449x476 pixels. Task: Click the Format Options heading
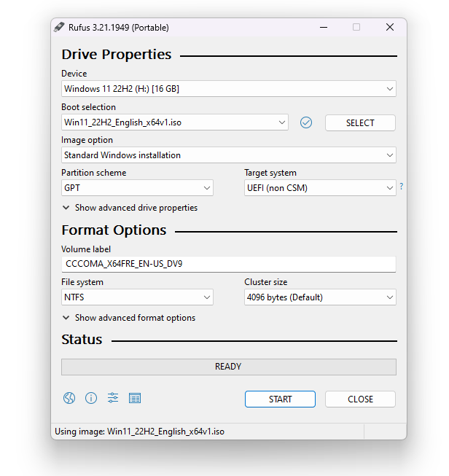tap(114, 230)
